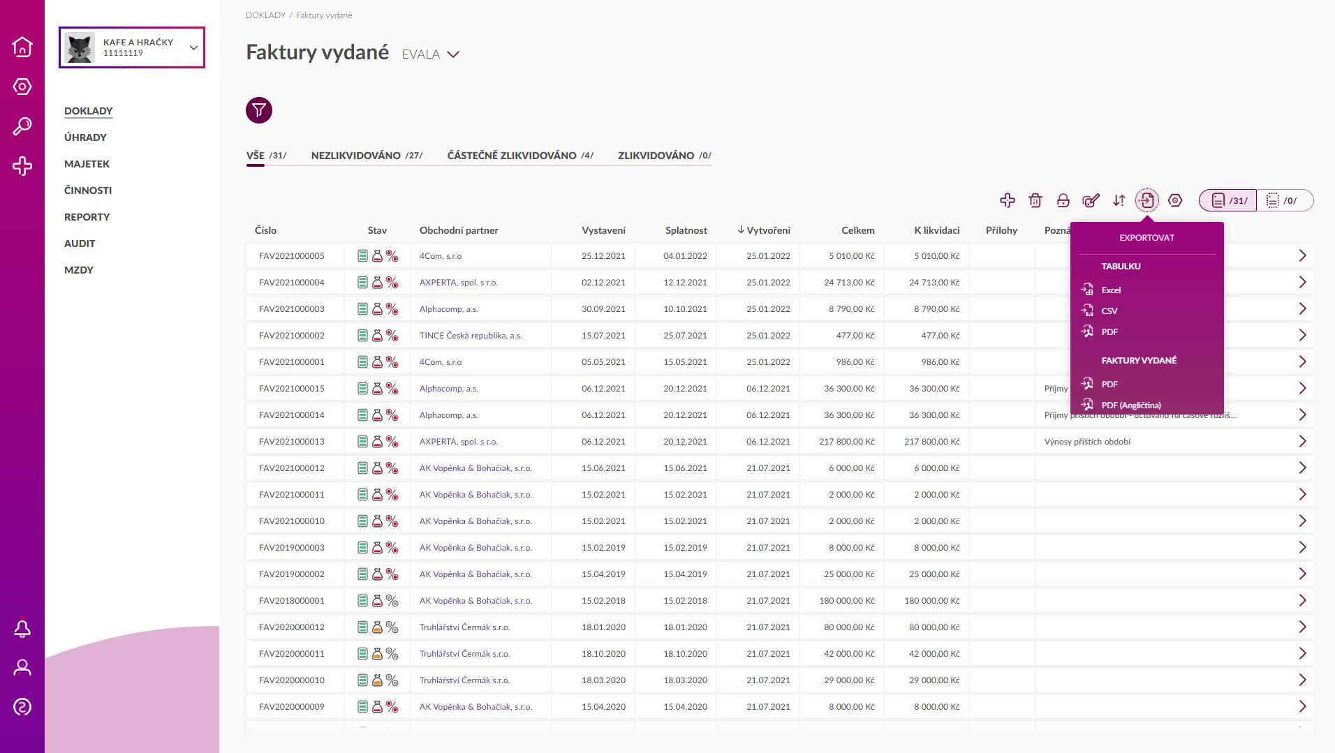Viewport: 1335px width, 753px height.
Task: Open detail arrow of FAV2020000009 row
Action: [1302, 707]
